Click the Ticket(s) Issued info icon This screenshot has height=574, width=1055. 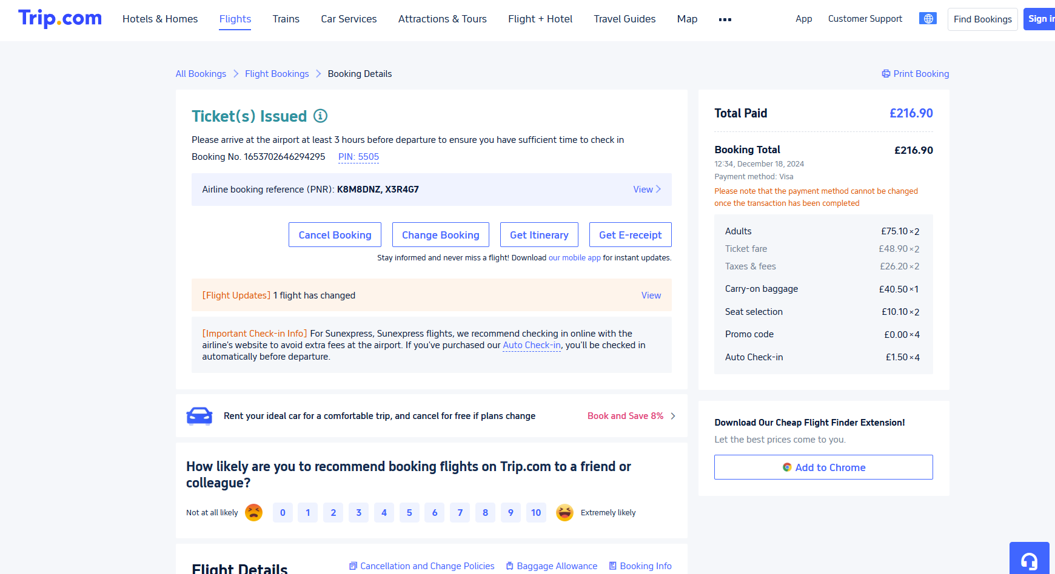click(x=320, y=116)
